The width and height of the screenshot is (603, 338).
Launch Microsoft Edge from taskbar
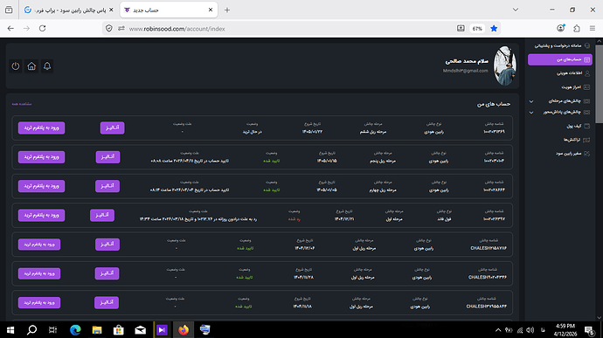[75, 330]
